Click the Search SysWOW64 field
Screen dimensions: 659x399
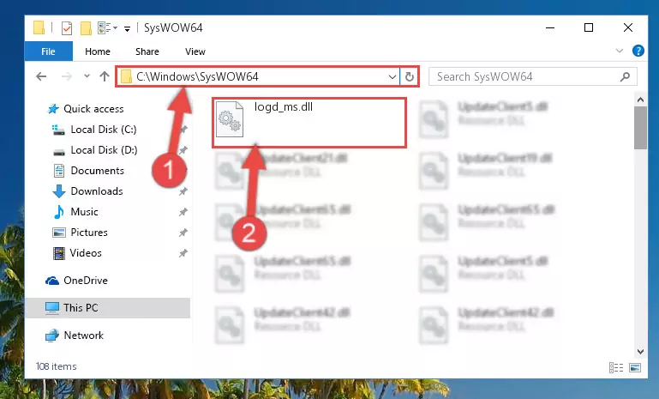point(532,76)
